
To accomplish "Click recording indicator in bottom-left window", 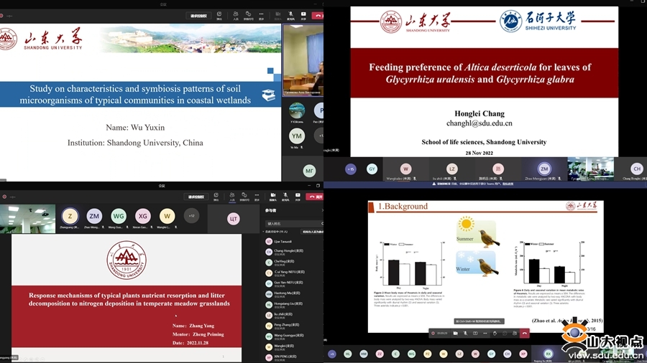I will (4, 197).
